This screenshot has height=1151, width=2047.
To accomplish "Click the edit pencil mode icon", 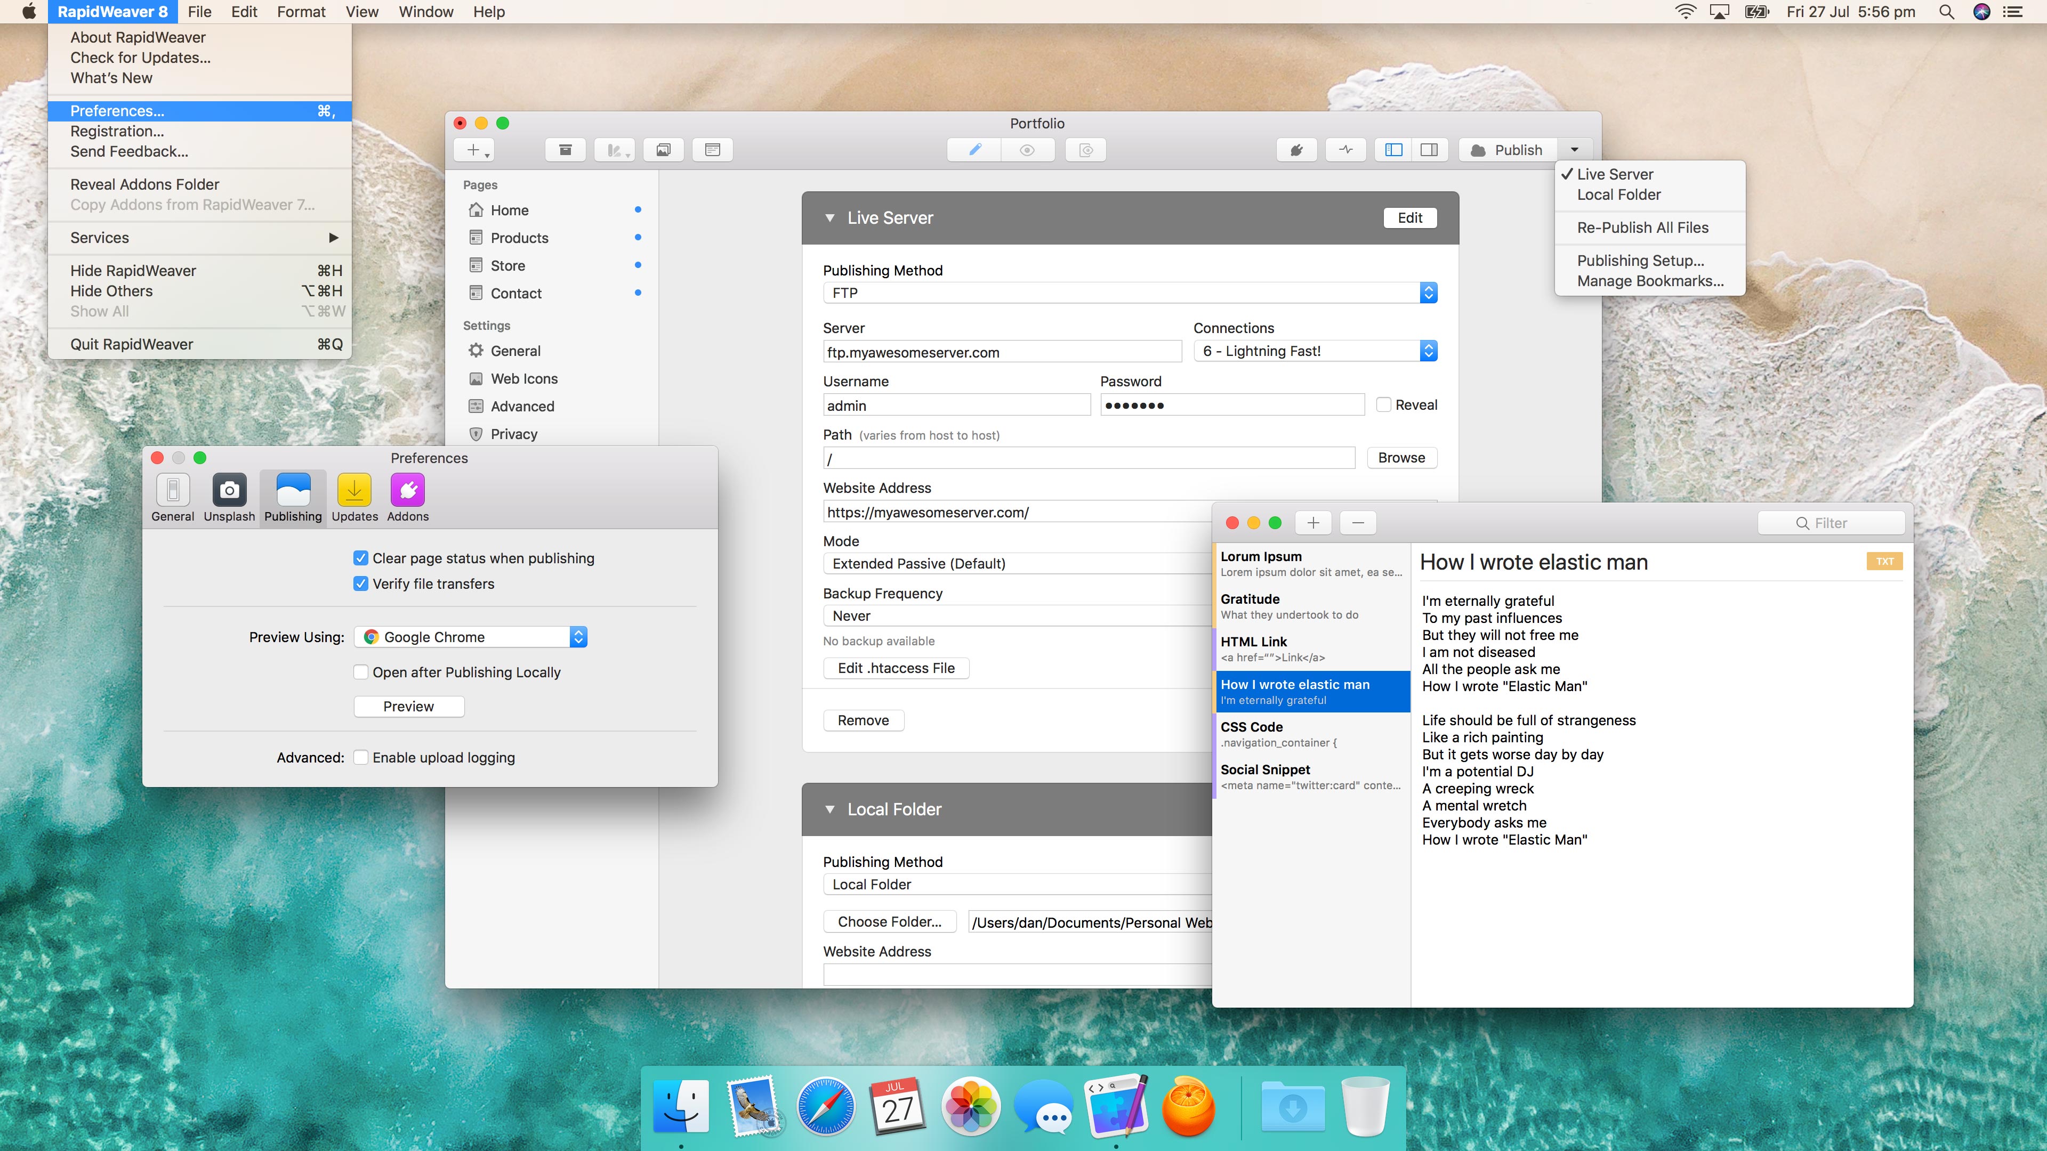I will point(974,150).
